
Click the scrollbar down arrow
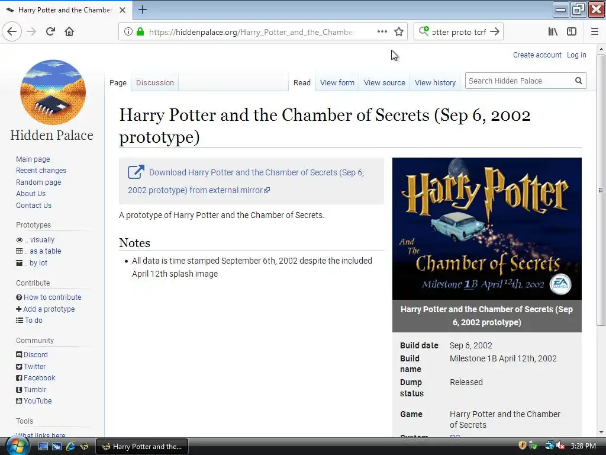pyautogui.click(x=601, y=432)
